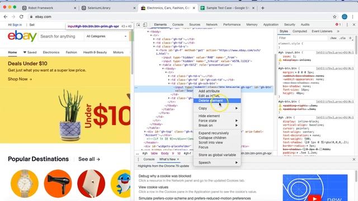
Task: Open the Force state submenu
Action: [x=217, y=121]
